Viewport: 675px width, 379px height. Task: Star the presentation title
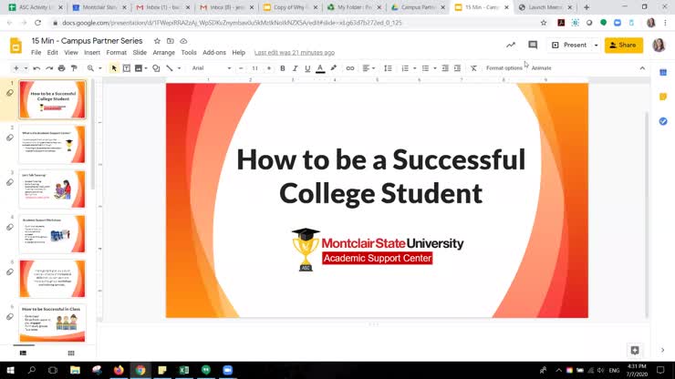click(157, 41)
